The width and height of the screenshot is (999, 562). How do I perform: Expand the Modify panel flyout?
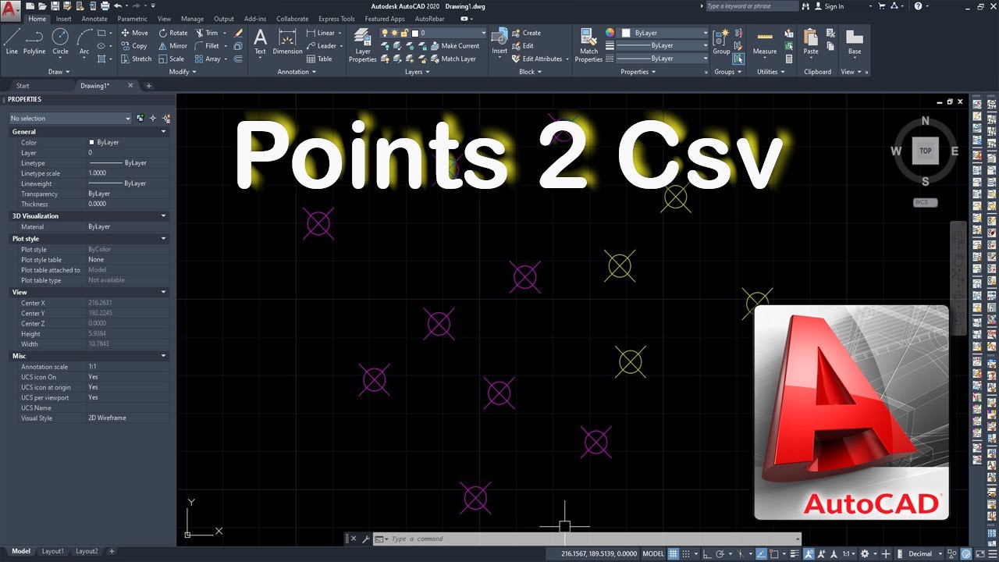183,72
